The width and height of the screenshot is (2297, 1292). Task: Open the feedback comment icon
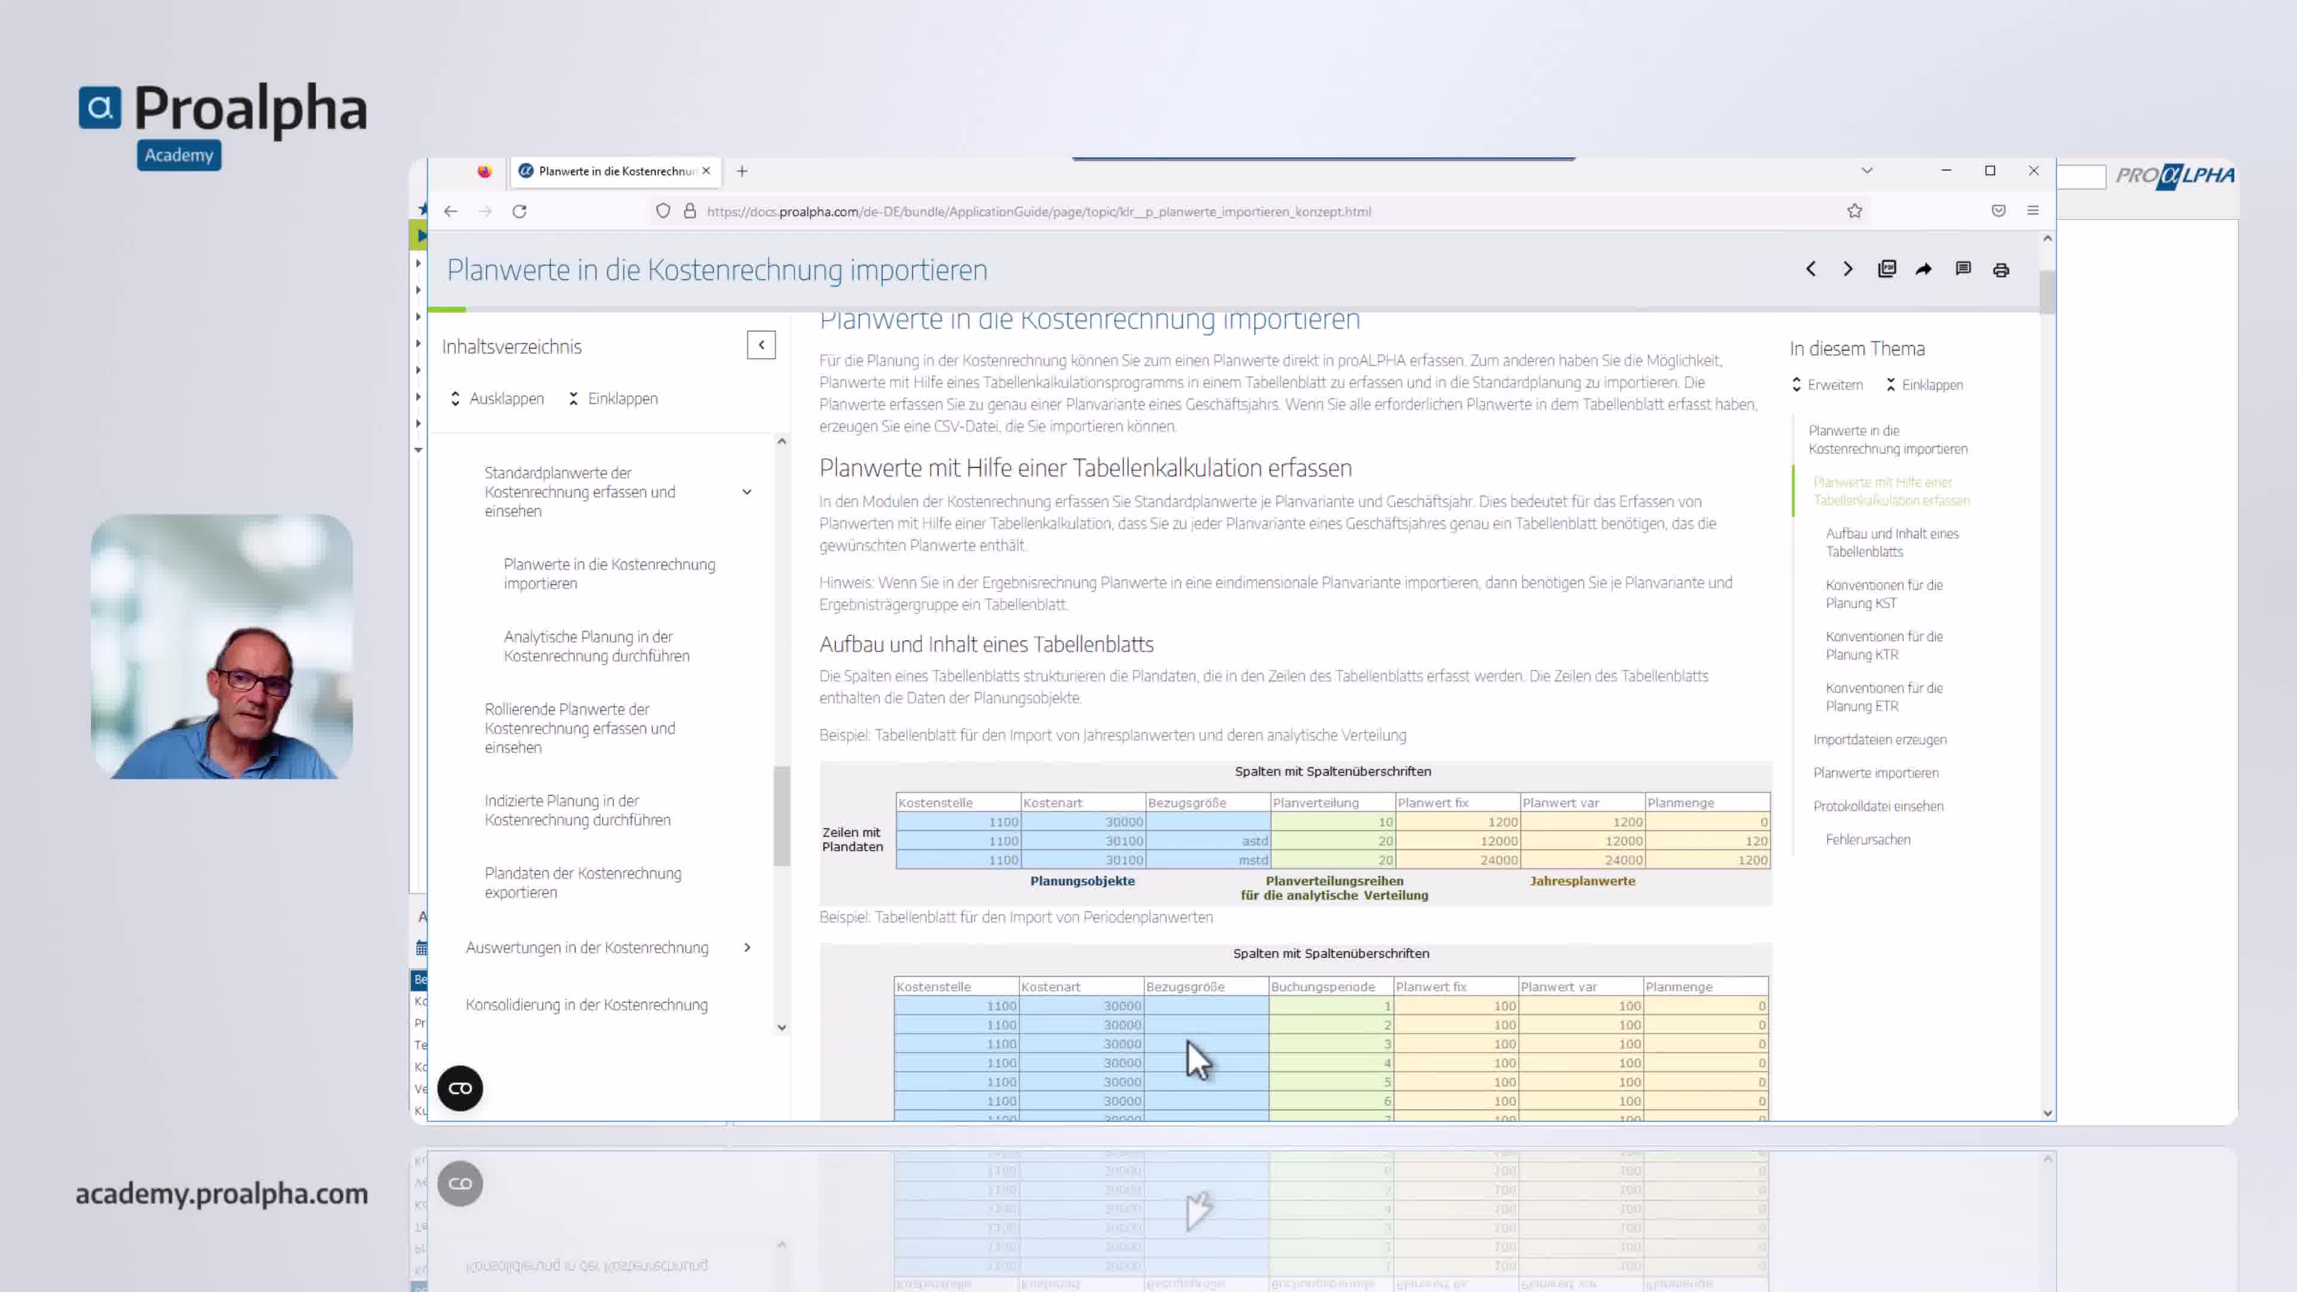point(1963,269)
